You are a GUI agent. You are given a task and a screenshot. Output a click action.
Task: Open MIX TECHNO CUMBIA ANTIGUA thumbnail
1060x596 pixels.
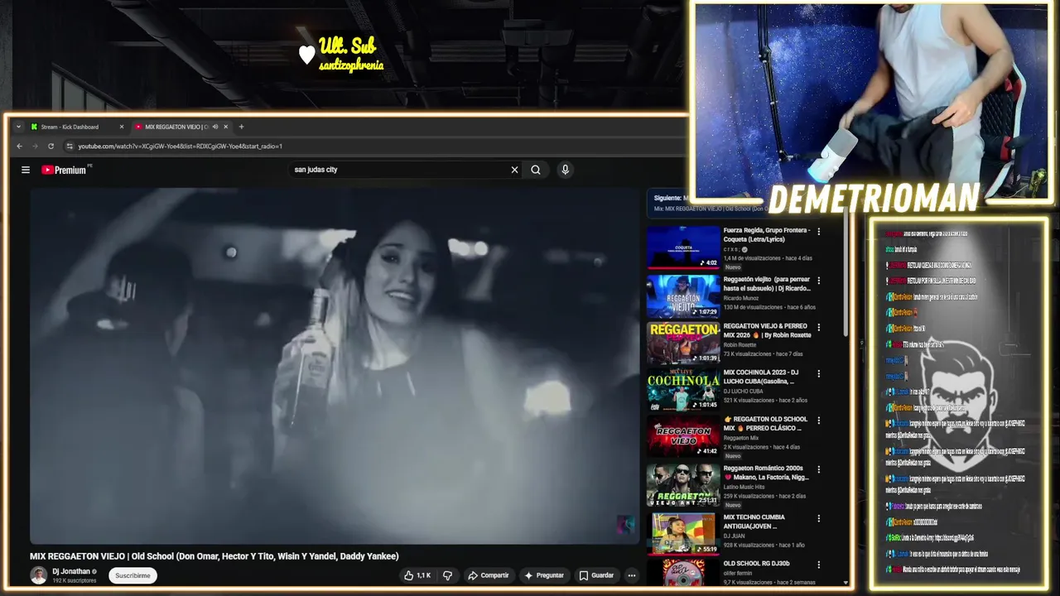click(683, 533)
